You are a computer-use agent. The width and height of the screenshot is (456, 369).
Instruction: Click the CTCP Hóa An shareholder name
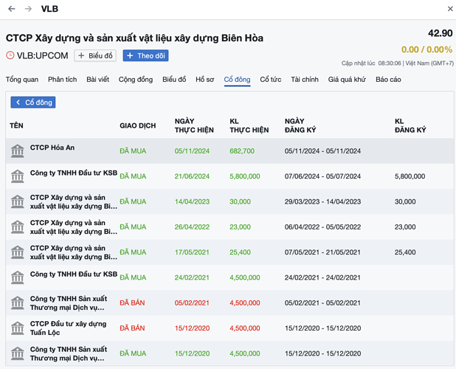52,148
